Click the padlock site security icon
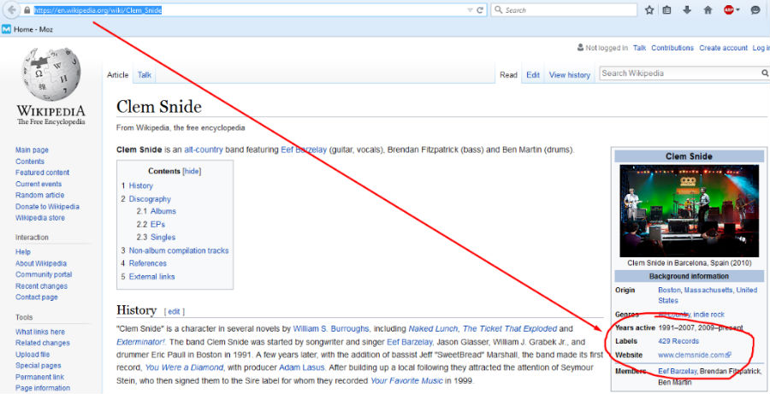 (27, 9)
